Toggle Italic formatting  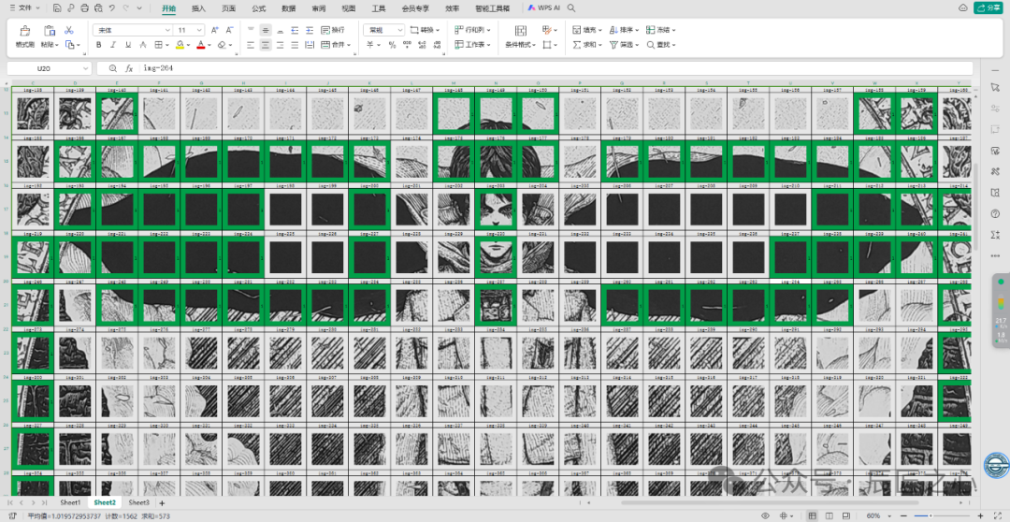[x=113, y=45]
